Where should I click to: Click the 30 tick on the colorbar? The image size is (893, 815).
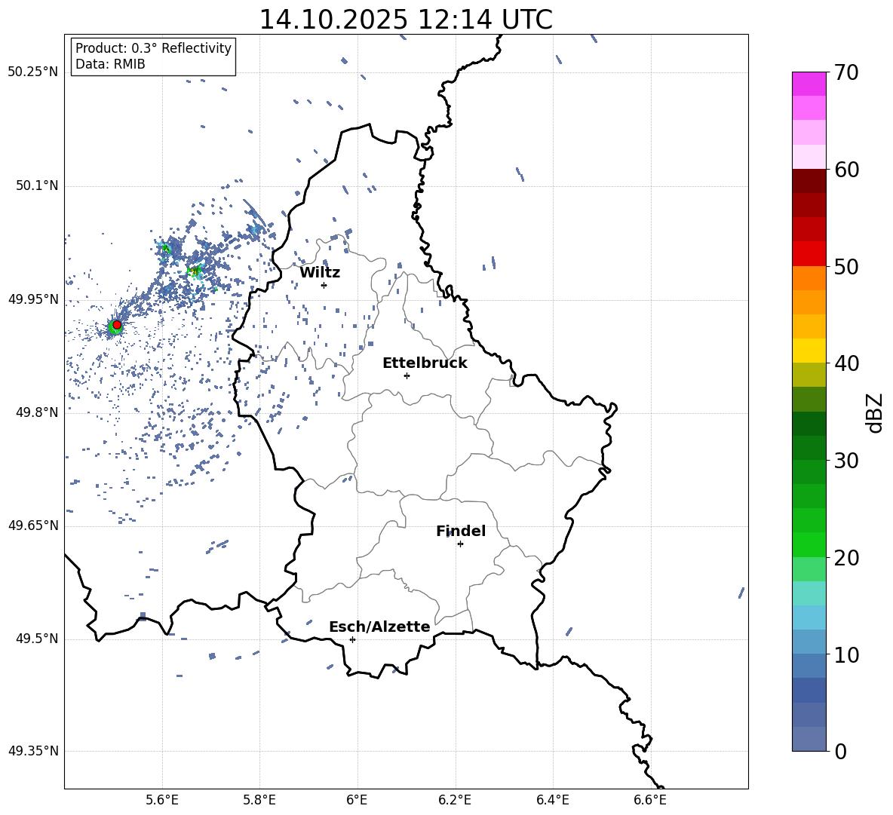tap(846, 461)
